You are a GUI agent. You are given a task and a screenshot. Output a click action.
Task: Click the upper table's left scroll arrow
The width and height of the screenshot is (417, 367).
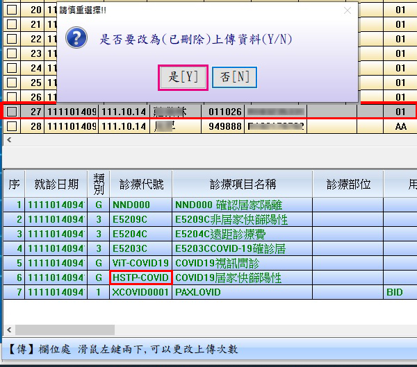click(x=8, y=140)
